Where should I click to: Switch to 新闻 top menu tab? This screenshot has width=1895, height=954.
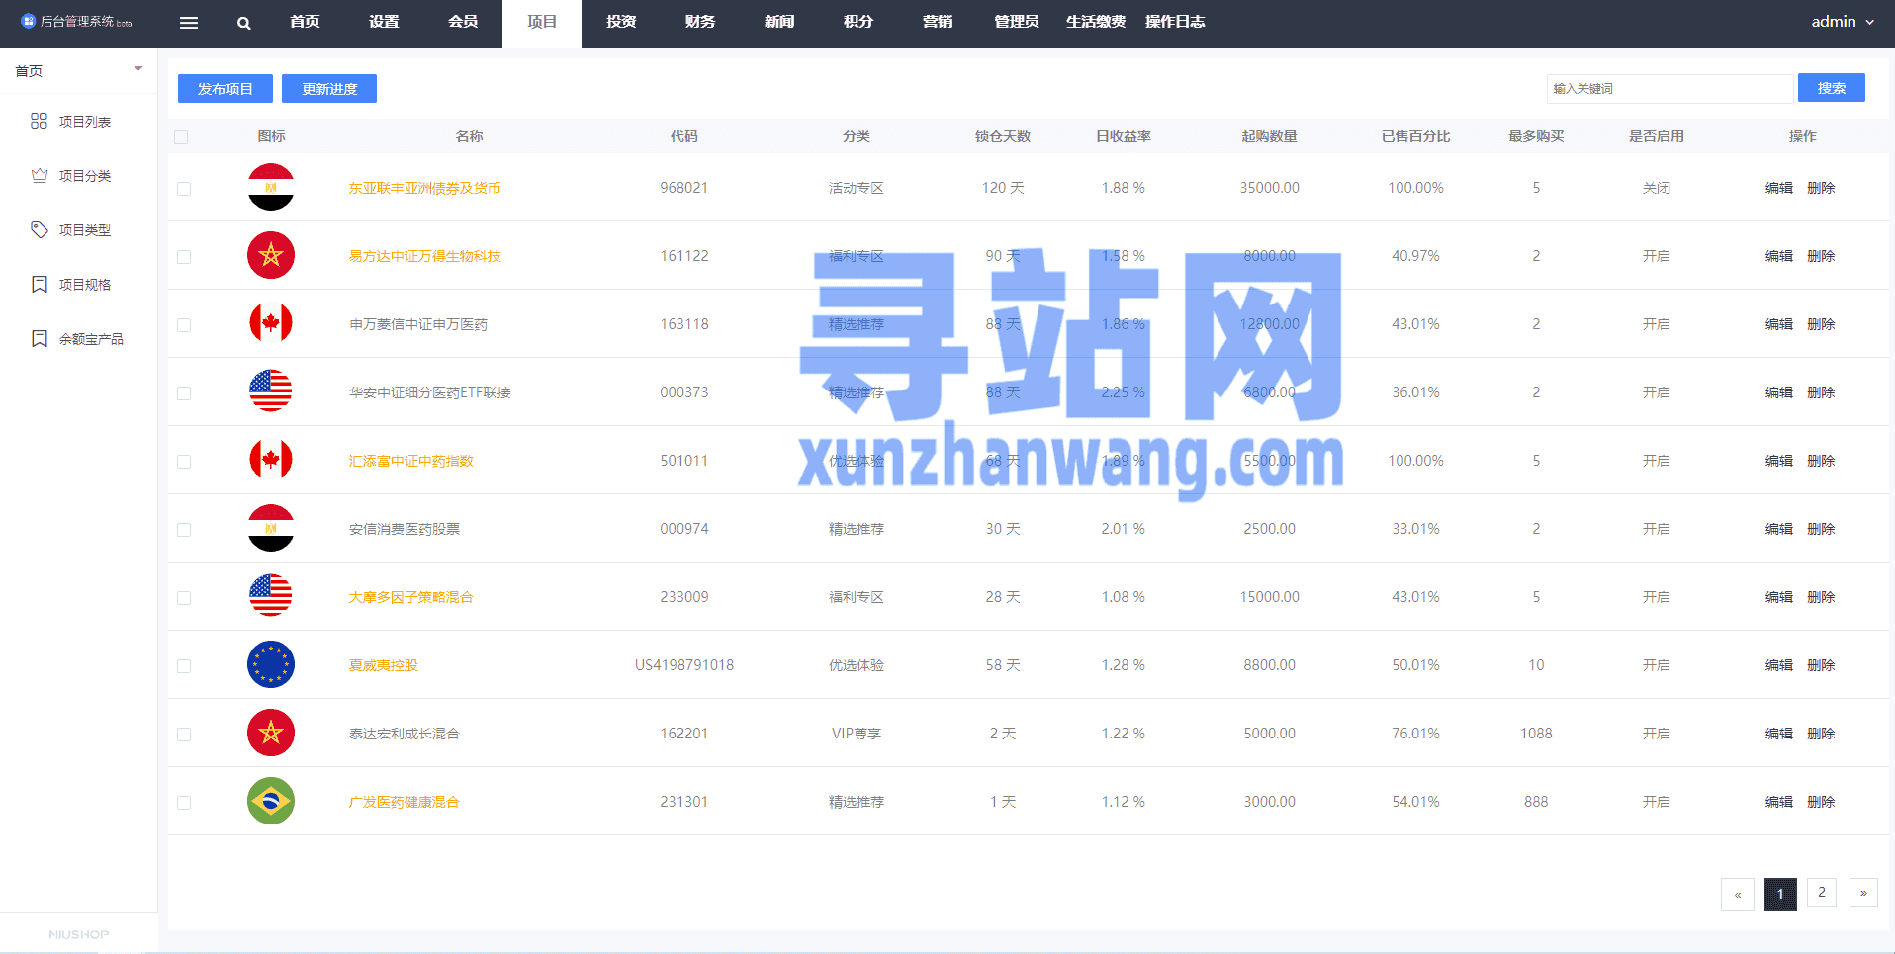(x=779, y=22)
